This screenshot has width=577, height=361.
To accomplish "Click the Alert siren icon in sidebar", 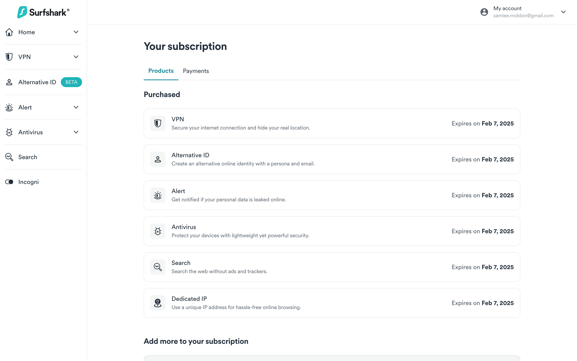I will click(x=9, y=107).
